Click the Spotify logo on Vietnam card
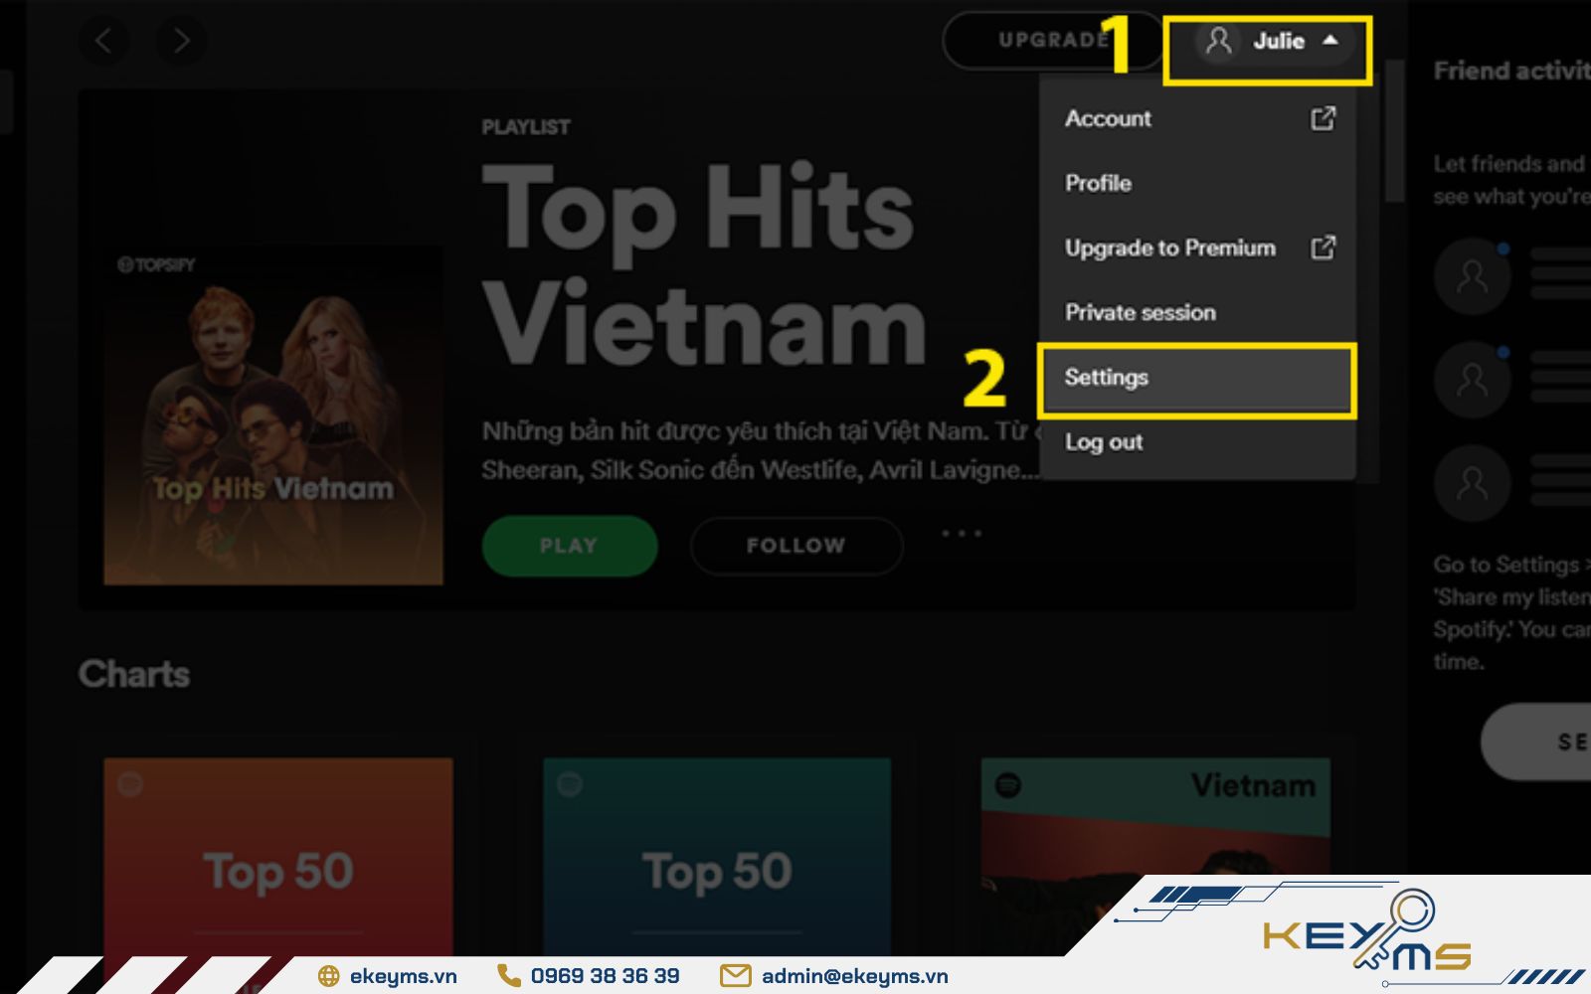1591x994 pixels. point(1008,785)
